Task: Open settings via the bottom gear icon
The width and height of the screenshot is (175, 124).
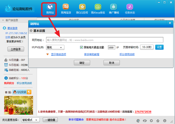Action: (x=151, y=121)
